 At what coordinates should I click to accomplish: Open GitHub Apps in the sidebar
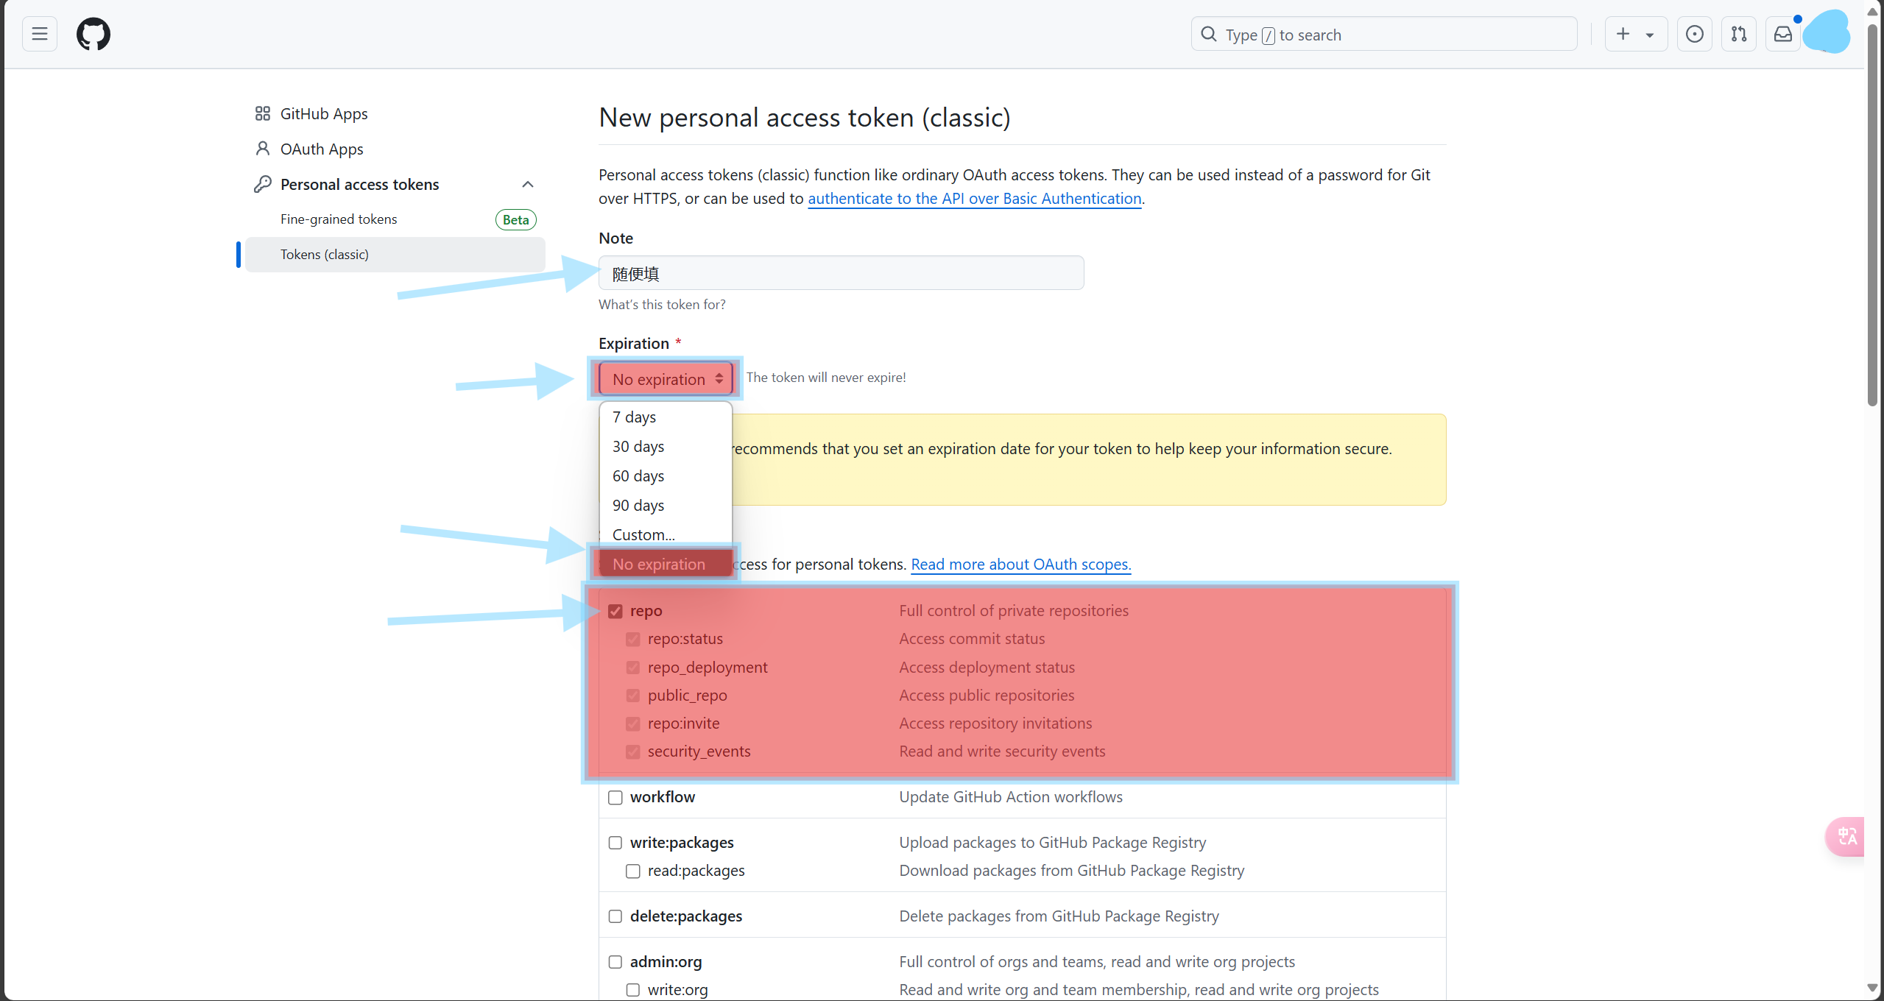coord(324,114)
